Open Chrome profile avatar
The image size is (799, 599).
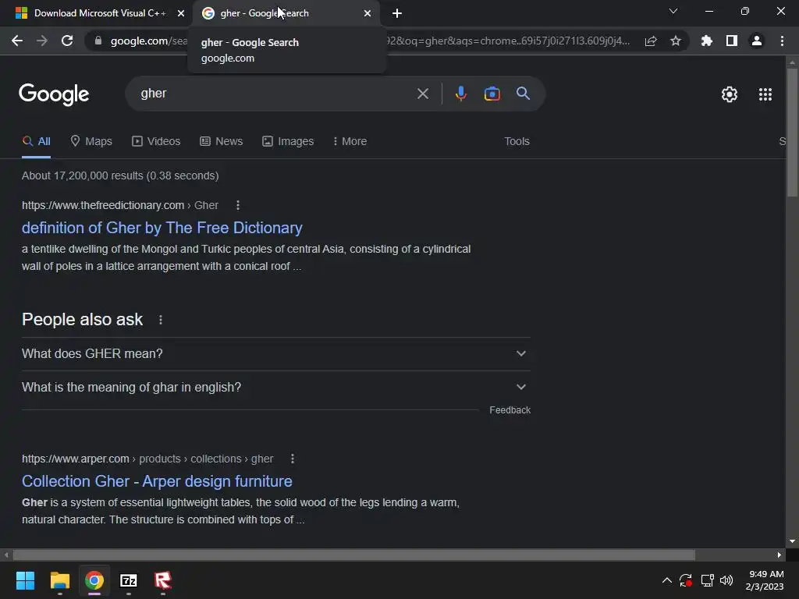pos(757,41)
